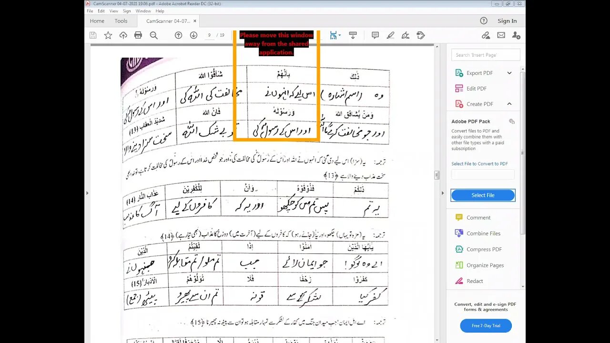Open the Redact tool
The width and height of the screenshot is (610, 343).
[475, 281]
